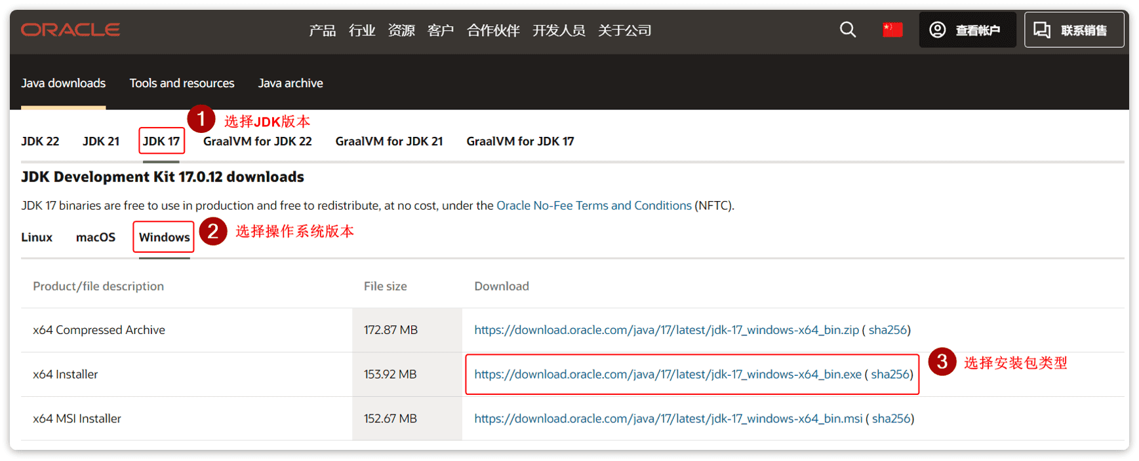
Task: Click the File size column header
Action: click(386, 286)
